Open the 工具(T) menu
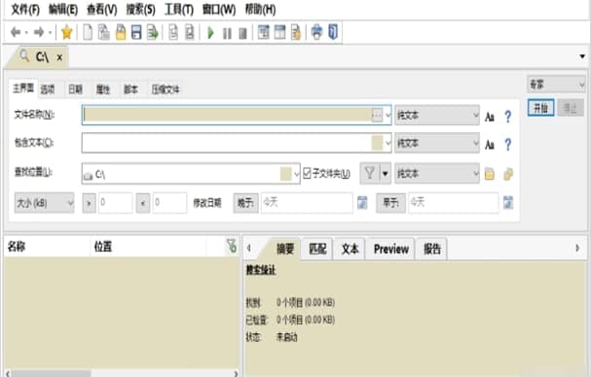This screenshot has width=591, height=377. coord(178,9)
